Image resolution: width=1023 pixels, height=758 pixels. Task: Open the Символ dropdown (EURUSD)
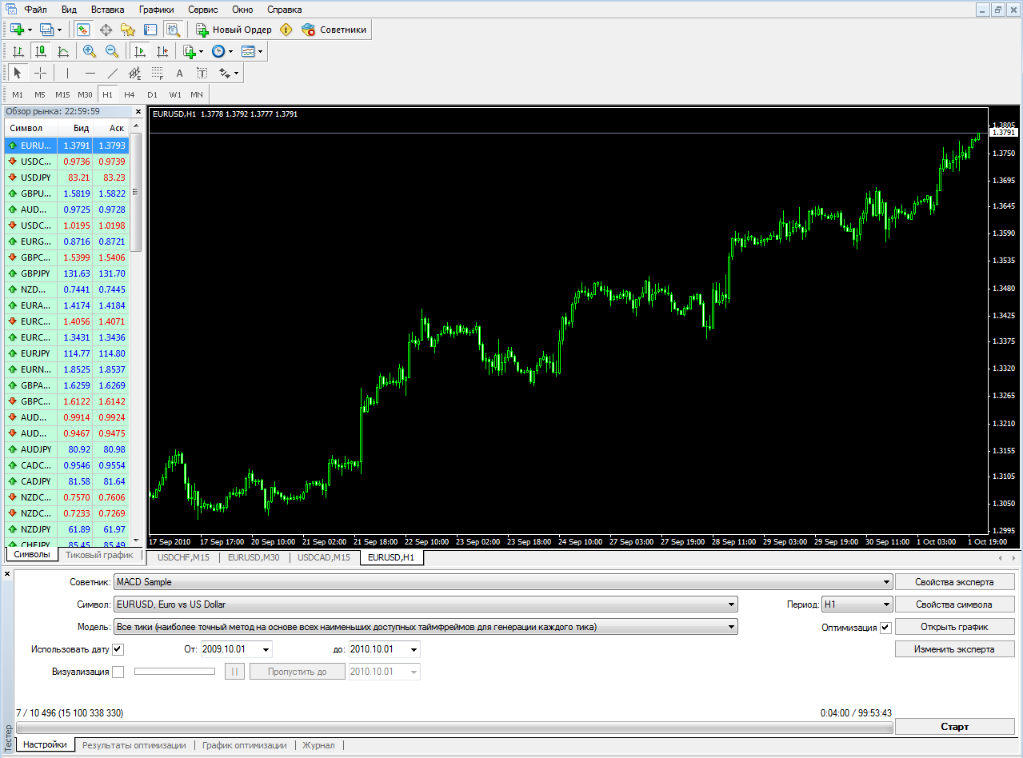point(426,604)
